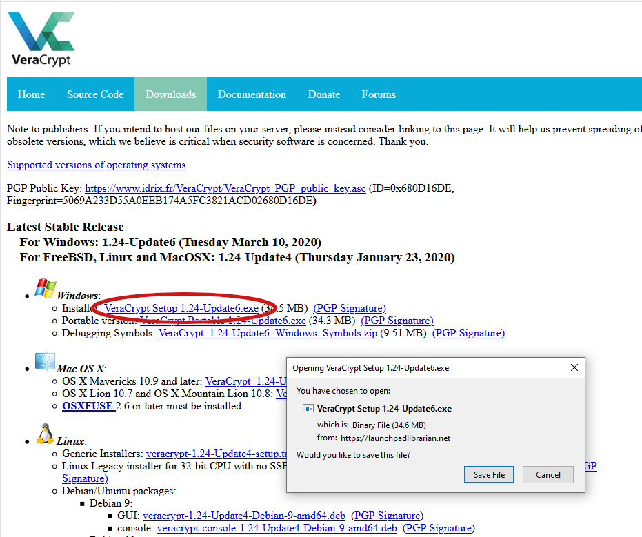Open the Downloads tab
This screenshot has height=537, width=642.
click(x=171, y=94)
